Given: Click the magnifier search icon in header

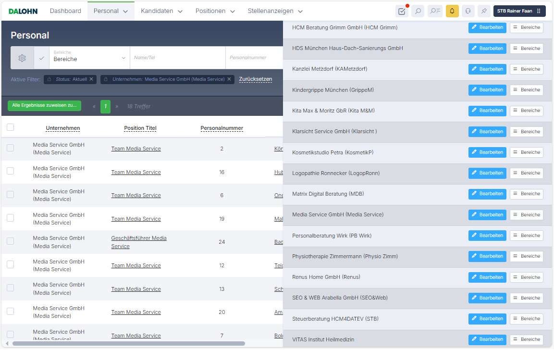Looking at the screenshot, I should (418, 11).
